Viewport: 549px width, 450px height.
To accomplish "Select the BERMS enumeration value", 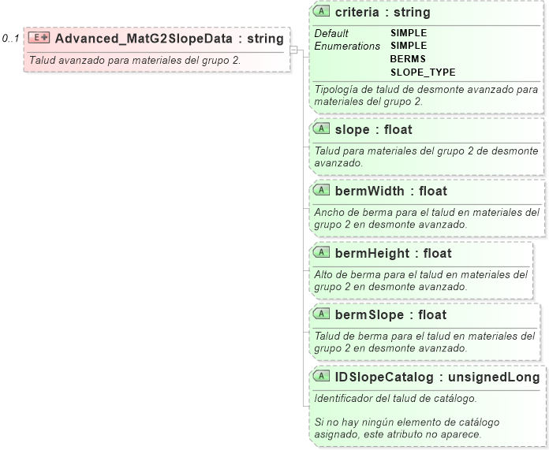I will (408, 59).
